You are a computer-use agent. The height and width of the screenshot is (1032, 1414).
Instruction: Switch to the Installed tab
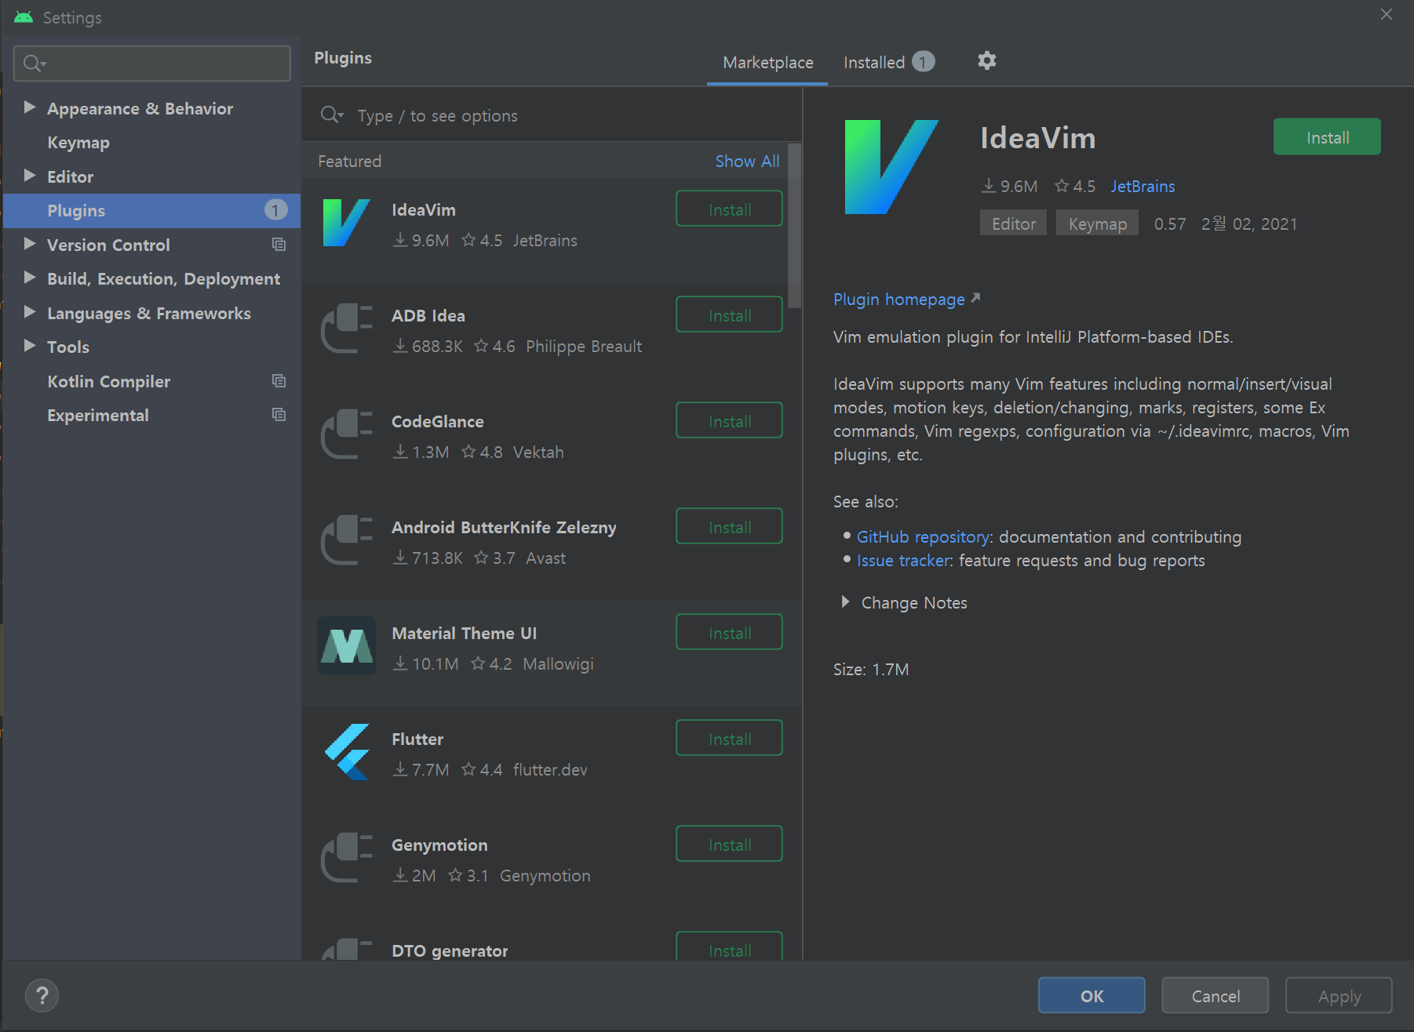click(888, 63)
